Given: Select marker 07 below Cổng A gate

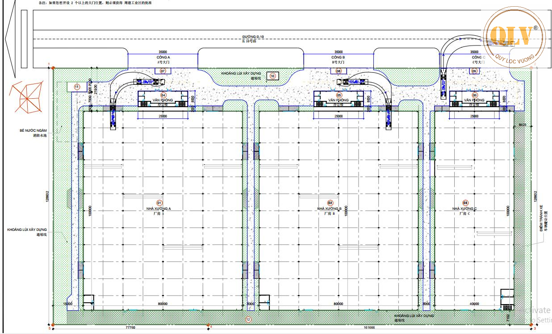Looking at the screenshot, I should pos(163,71).
